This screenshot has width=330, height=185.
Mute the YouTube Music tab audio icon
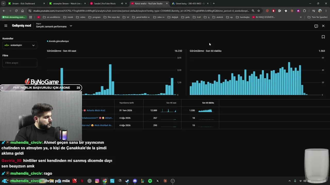point(122,4)
